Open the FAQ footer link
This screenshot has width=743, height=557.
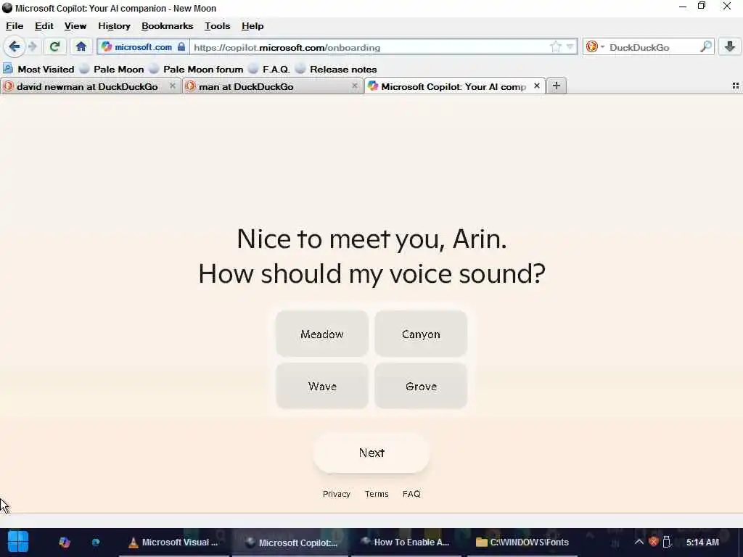(411, 494)
